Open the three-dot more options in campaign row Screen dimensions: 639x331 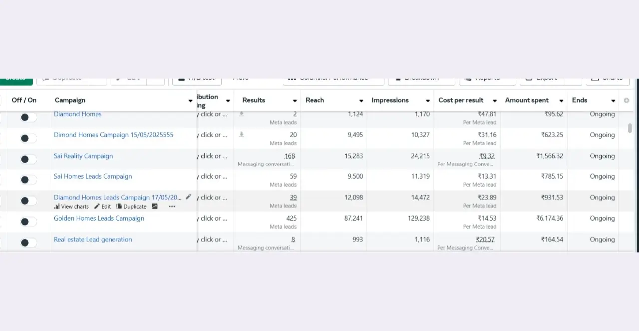(172, 207)
